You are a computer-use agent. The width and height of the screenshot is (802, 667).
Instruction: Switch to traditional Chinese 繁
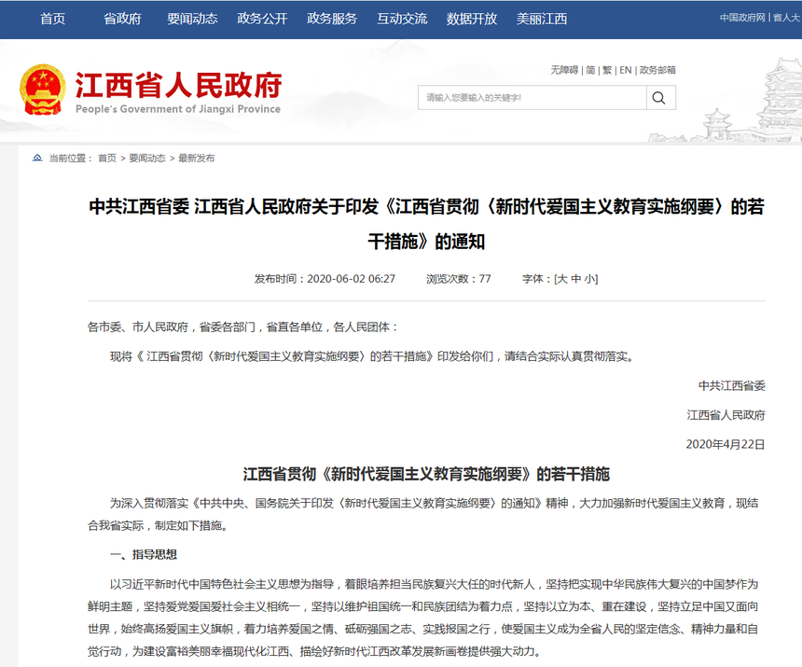pyautogui.click(x=607, y=70)
